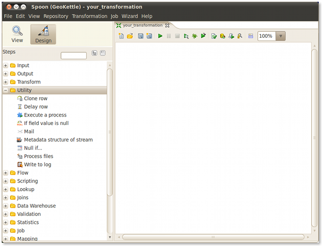Preview the transformation with magnifier icon
This screenshot has height=246, width=322.
click(x=186, y=36)
